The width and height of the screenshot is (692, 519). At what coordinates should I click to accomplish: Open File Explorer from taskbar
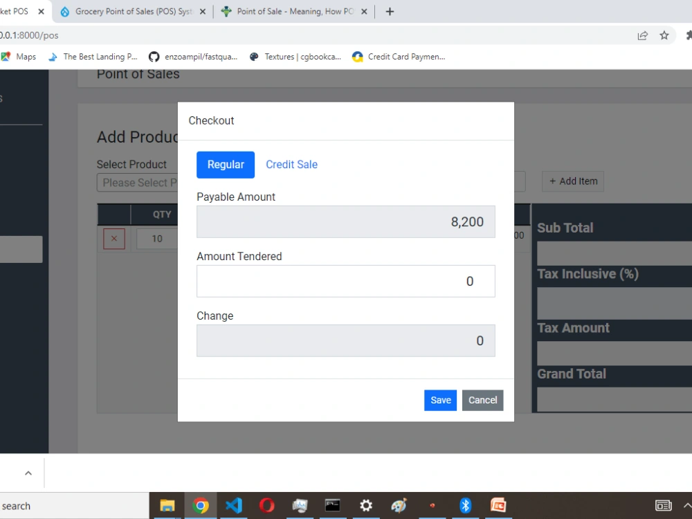pyautogui.click(x=167, y=506)
